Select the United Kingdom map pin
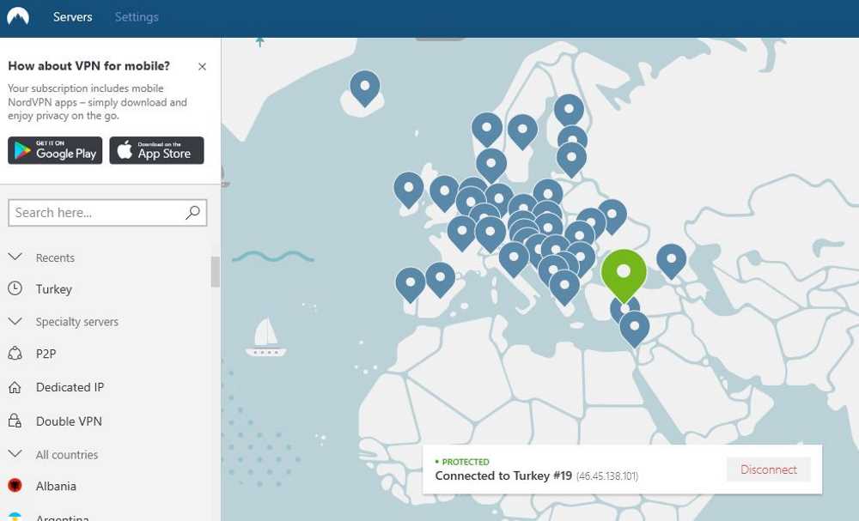The height and width of the screenshot is (521, 859). (444, 193)
